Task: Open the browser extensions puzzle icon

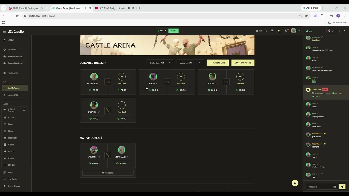Action: tap(322, 16)
